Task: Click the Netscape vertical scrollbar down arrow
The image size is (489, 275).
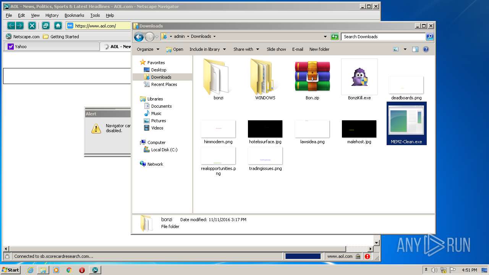Action: pos(377,243)
